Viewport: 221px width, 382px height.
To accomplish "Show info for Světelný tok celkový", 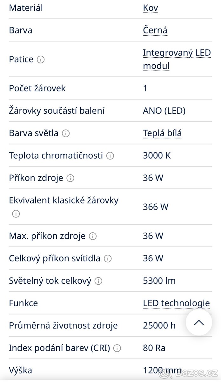I will [x=98, y=281].
